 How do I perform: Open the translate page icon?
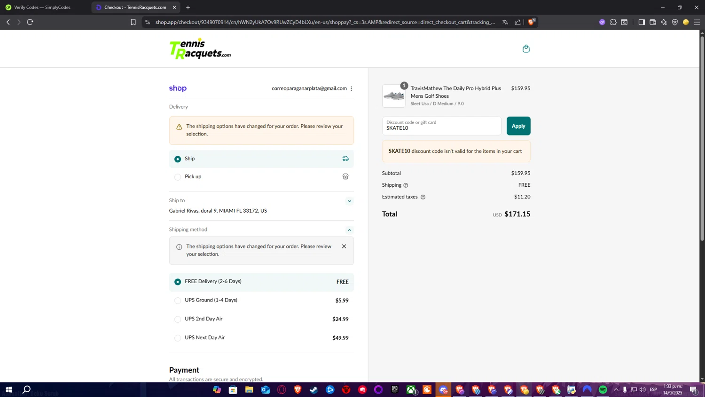[505, 22]
